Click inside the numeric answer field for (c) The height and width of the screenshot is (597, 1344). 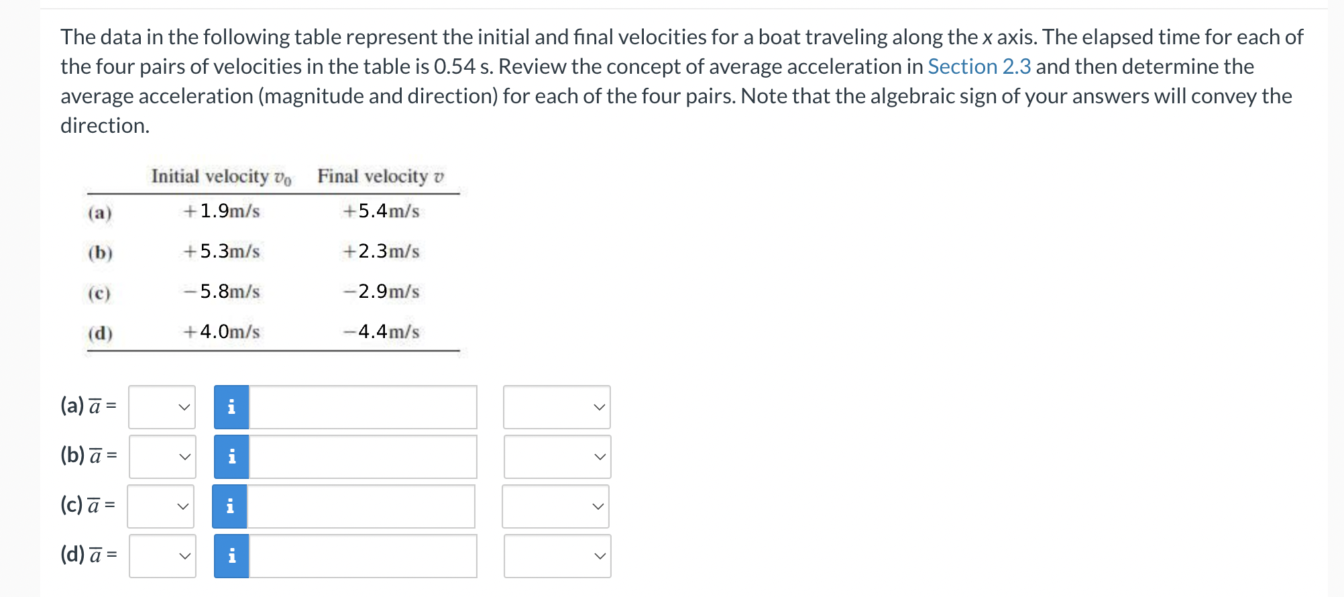(362, 506)
